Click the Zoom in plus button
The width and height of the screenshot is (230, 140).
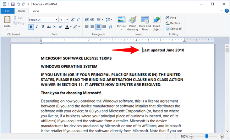click(222, 136)
